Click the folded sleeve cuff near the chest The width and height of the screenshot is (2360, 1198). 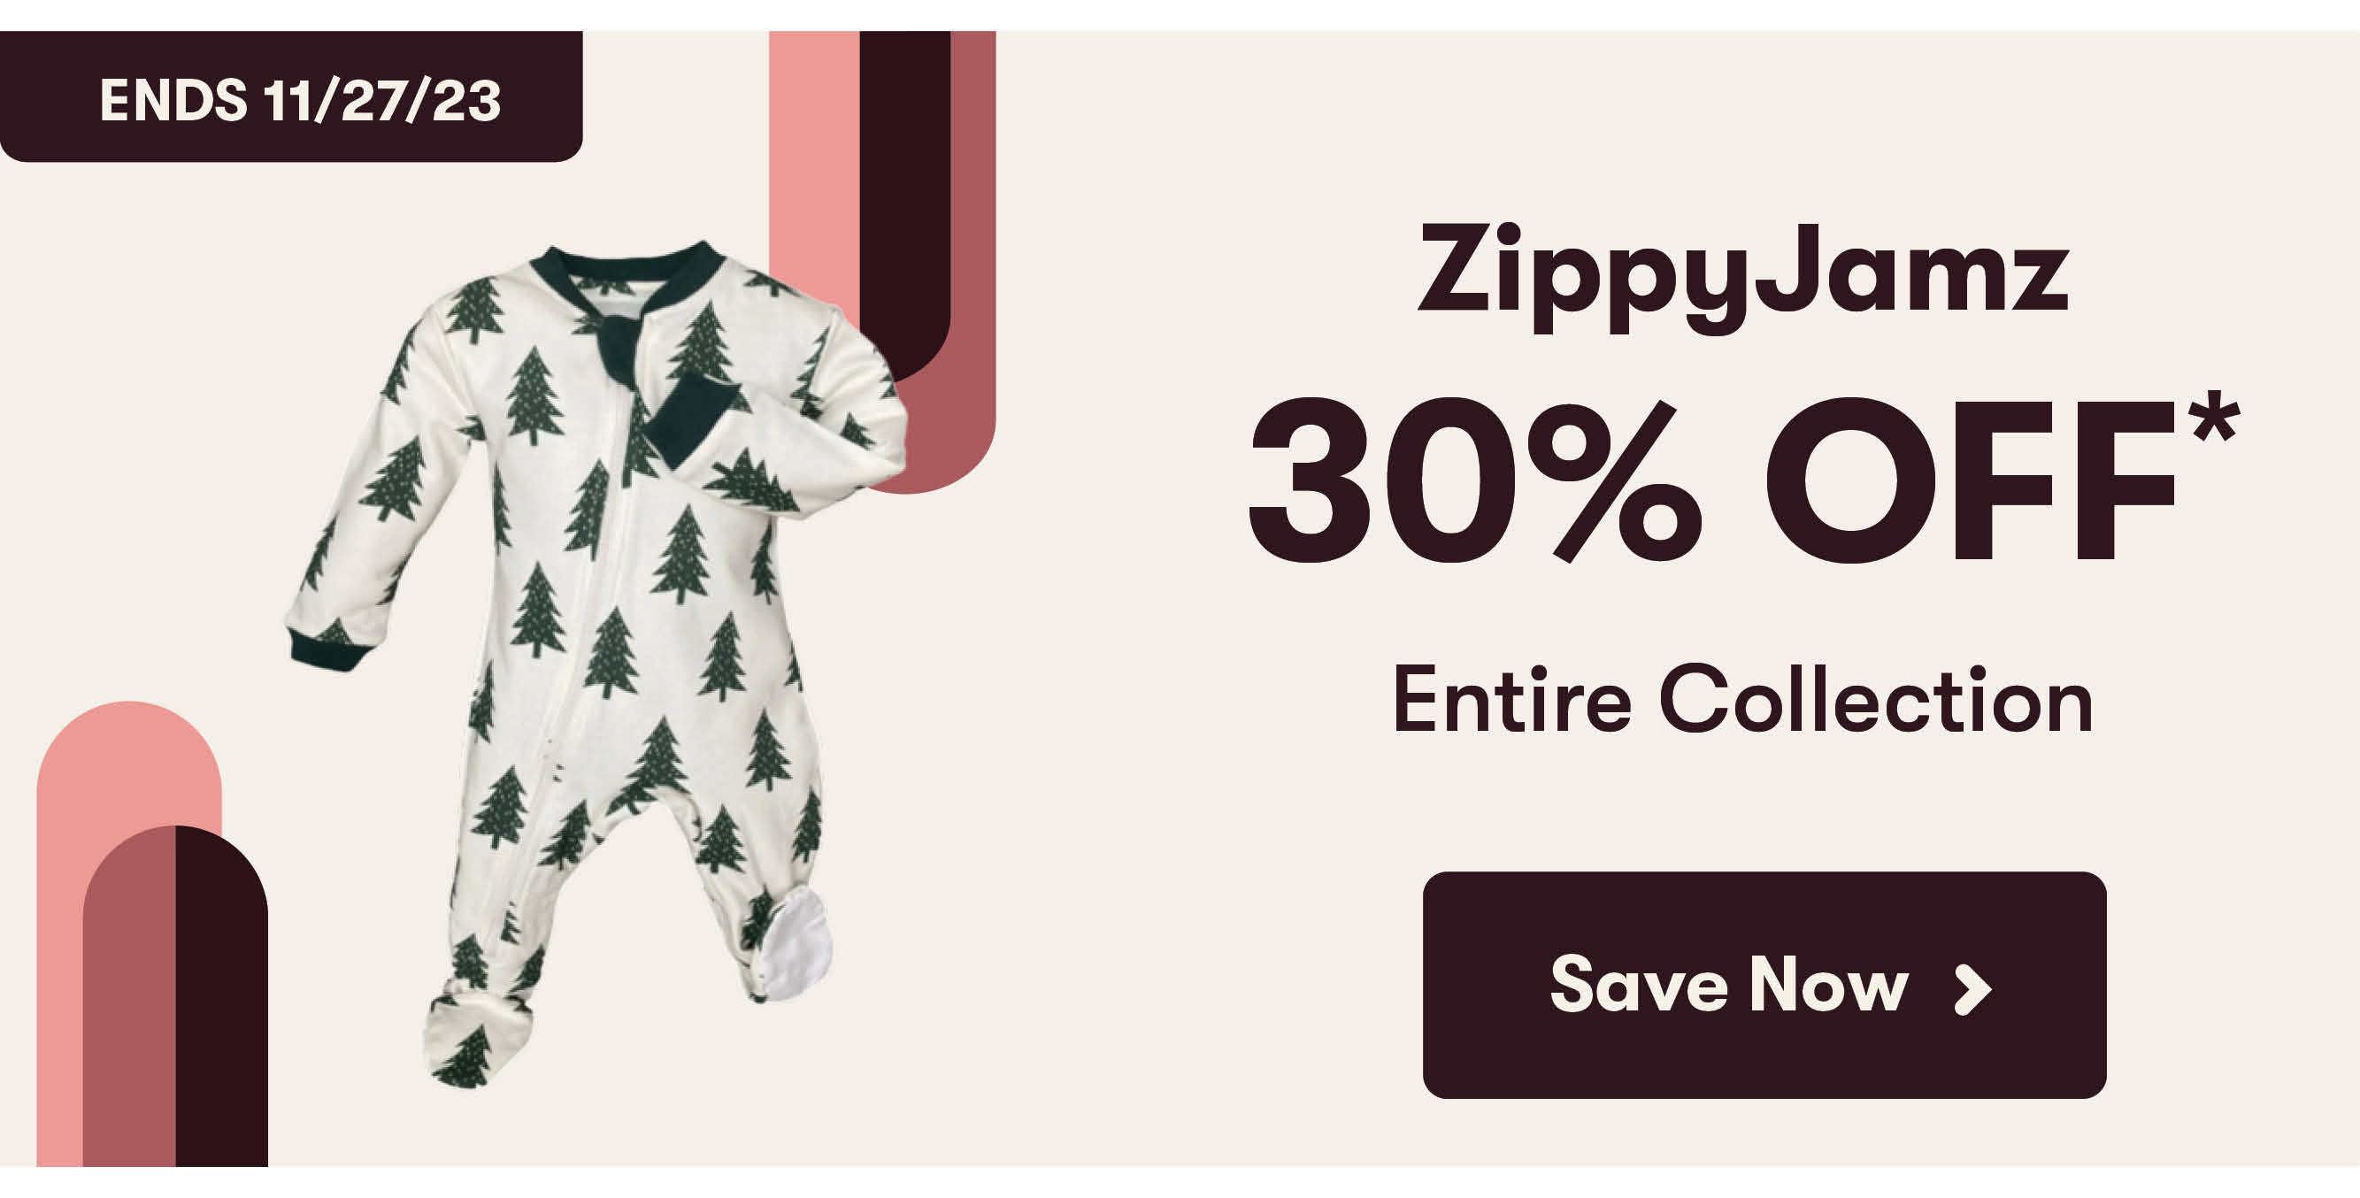tap(689, 419)
